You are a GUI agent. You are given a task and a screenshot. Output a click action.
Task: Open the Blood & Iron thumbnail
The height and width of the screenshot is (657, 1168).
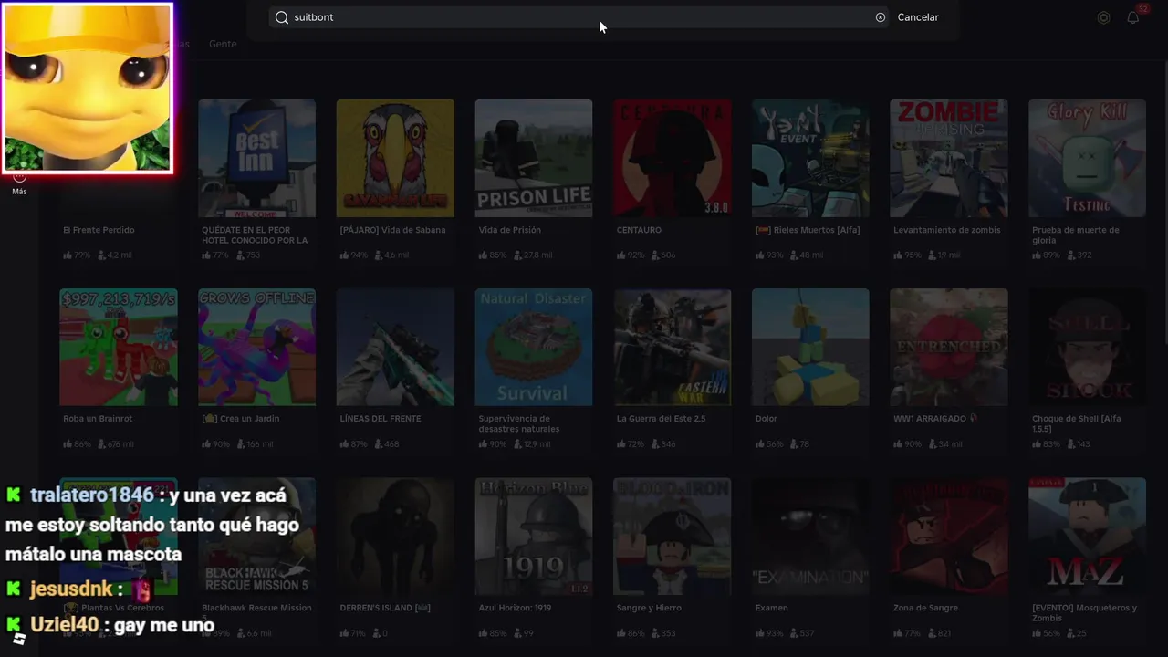673,536
